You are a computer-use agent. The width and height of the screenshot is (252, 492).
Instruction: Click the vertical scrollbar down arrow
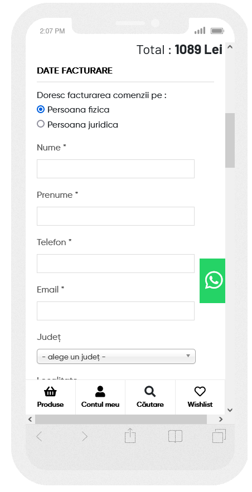tap(230, 410)
